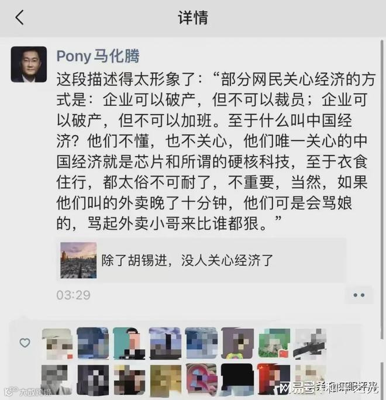386x400 pixels.
Task: Tap the shared article cityscape thumbnail
Action: [x=78, y=260]
